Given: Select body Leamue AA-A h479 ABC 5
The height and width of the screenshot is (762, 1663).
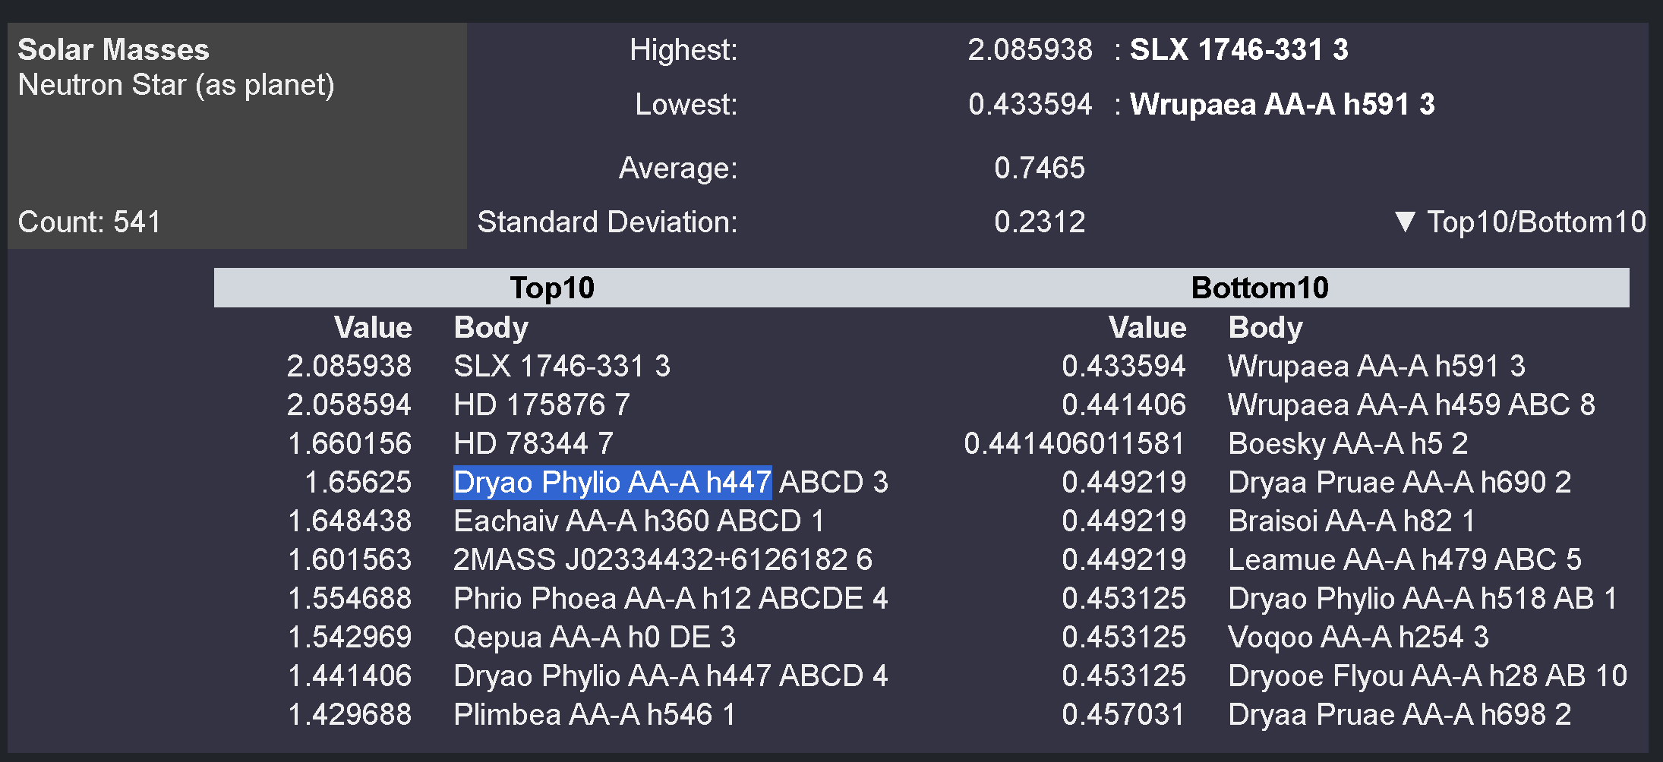Looking at the screenshot, I should (x=1405, y=559).
